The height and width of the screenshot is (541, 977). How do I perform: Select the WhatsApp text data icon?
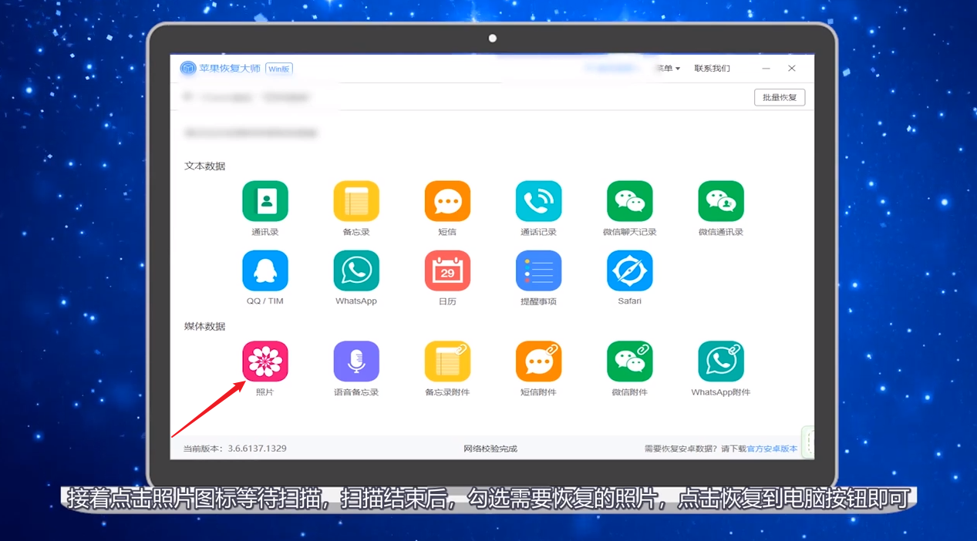(356, 270)
